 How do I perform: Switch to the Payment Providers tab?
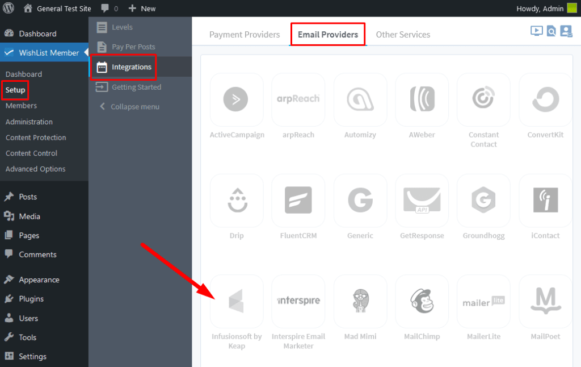coord(245,35)
